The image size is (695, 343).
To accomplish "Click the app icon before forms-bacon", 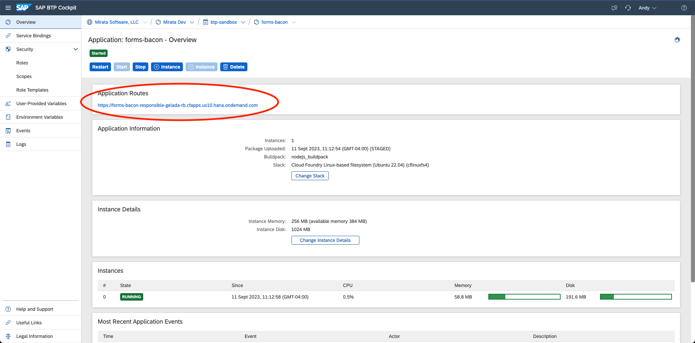I will point(257,22).
